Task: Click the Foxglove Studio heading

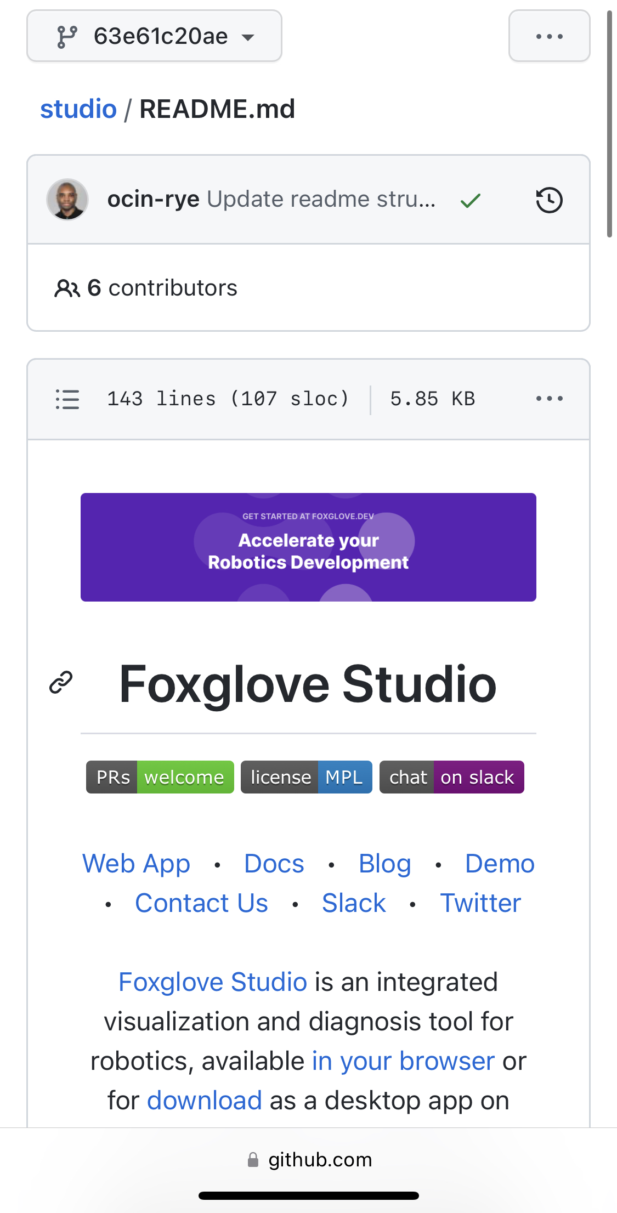Action: [308, 684]
